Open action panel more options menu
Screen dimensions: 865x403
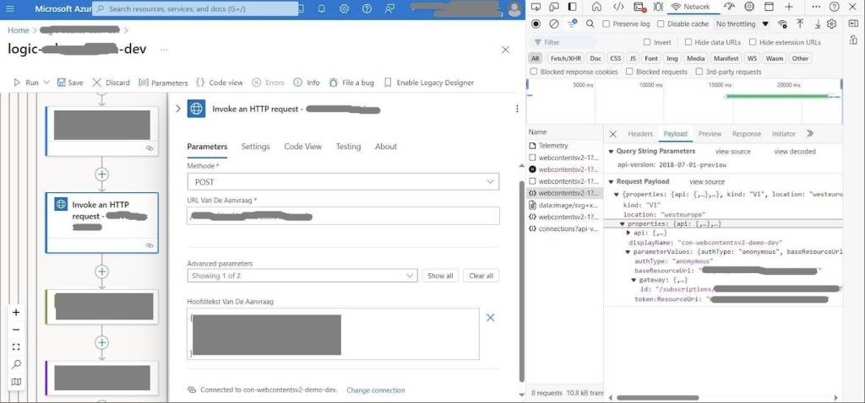(x=517, y=109)
